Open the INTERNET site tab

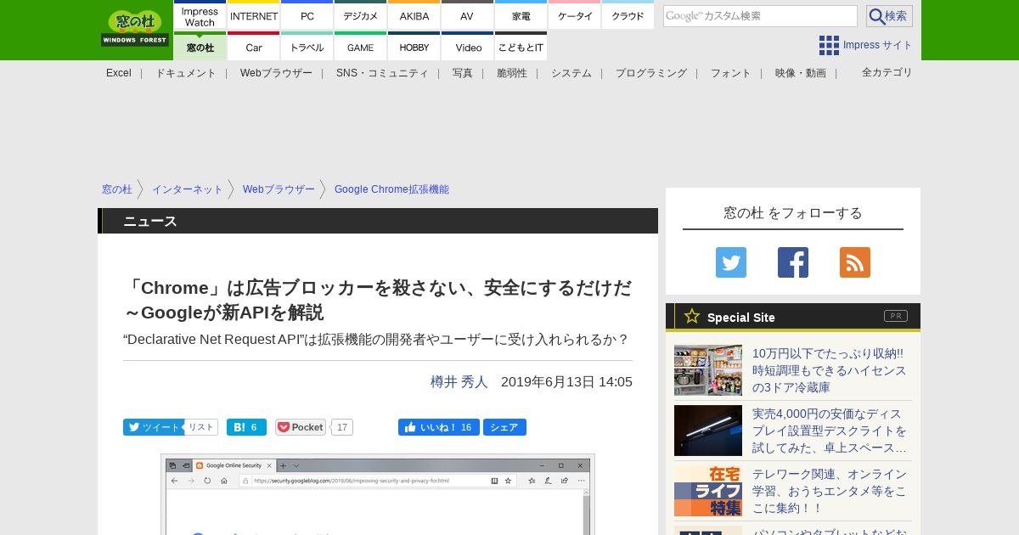pos(253,15)
